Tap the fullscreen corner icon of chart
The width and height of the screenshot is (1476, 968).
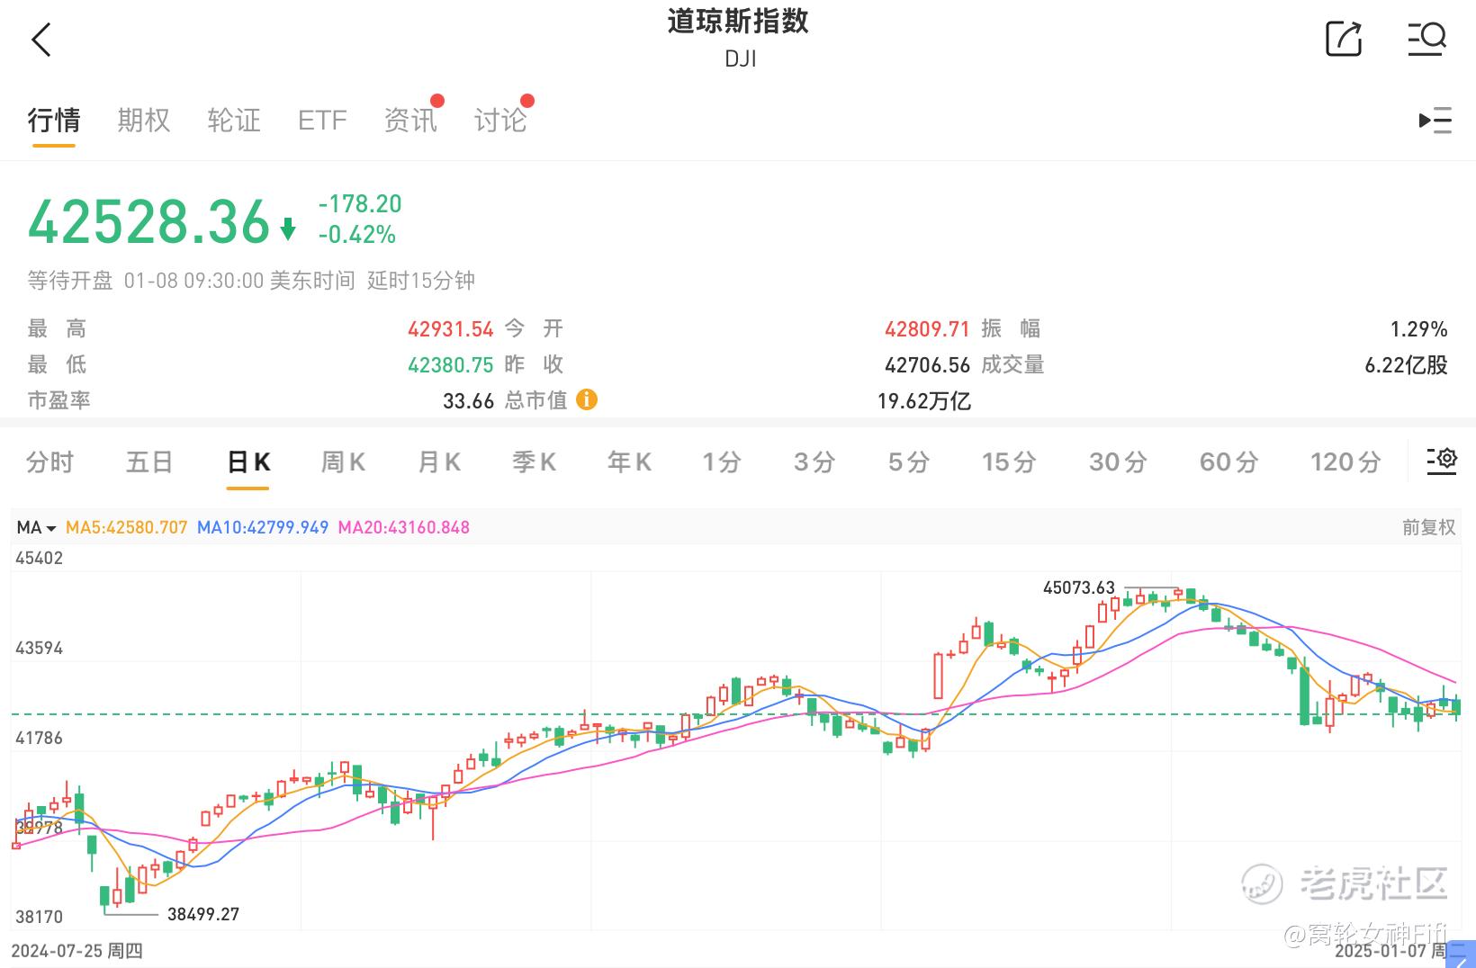[1460, 952]
